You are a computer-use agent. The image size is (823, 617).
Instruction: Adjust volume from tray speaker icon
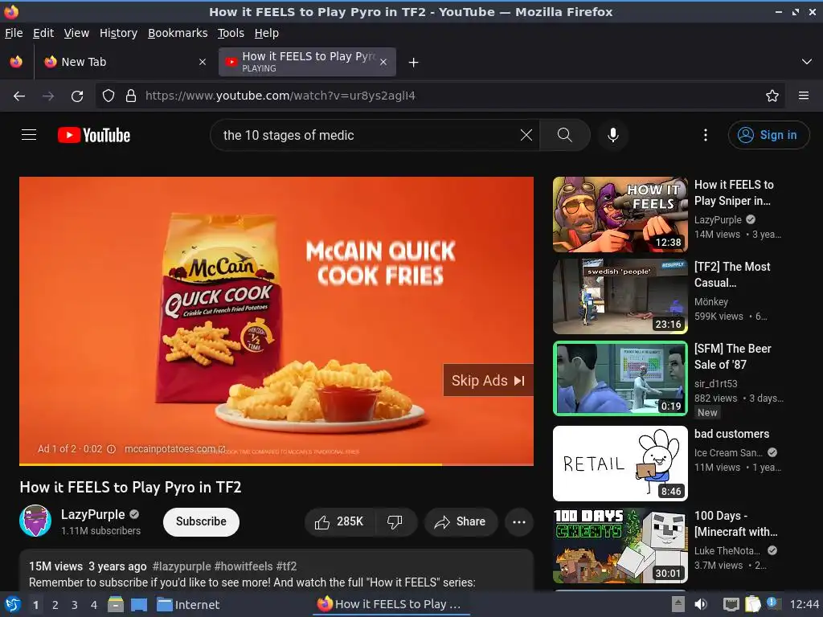(x=701, y=604)
